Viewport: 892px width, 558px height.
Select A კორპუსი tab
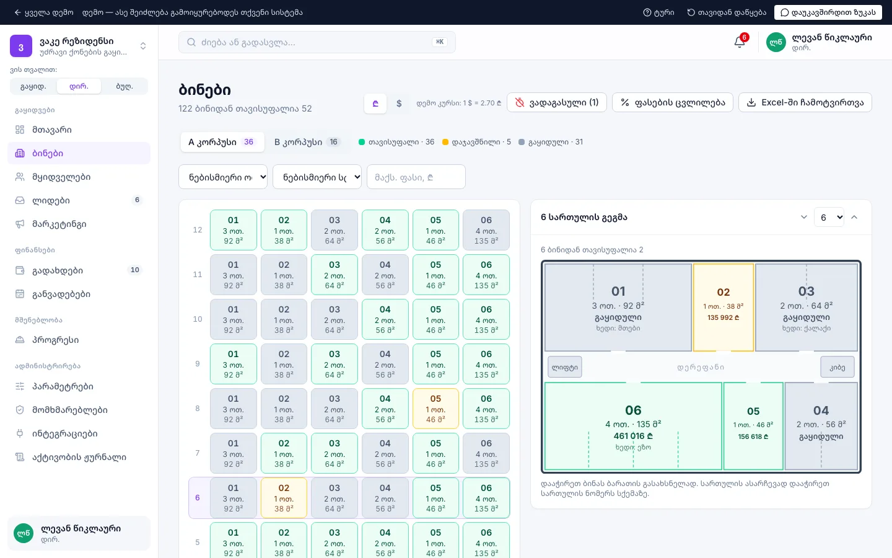coord(222,142)
